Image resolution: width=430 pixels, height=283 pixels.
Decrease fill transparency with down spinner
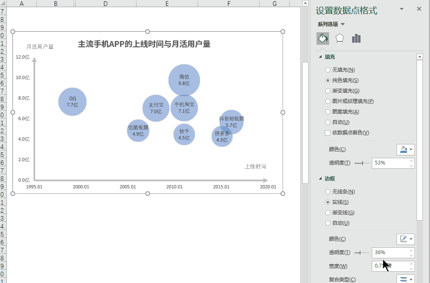click(x=411, y=166)
